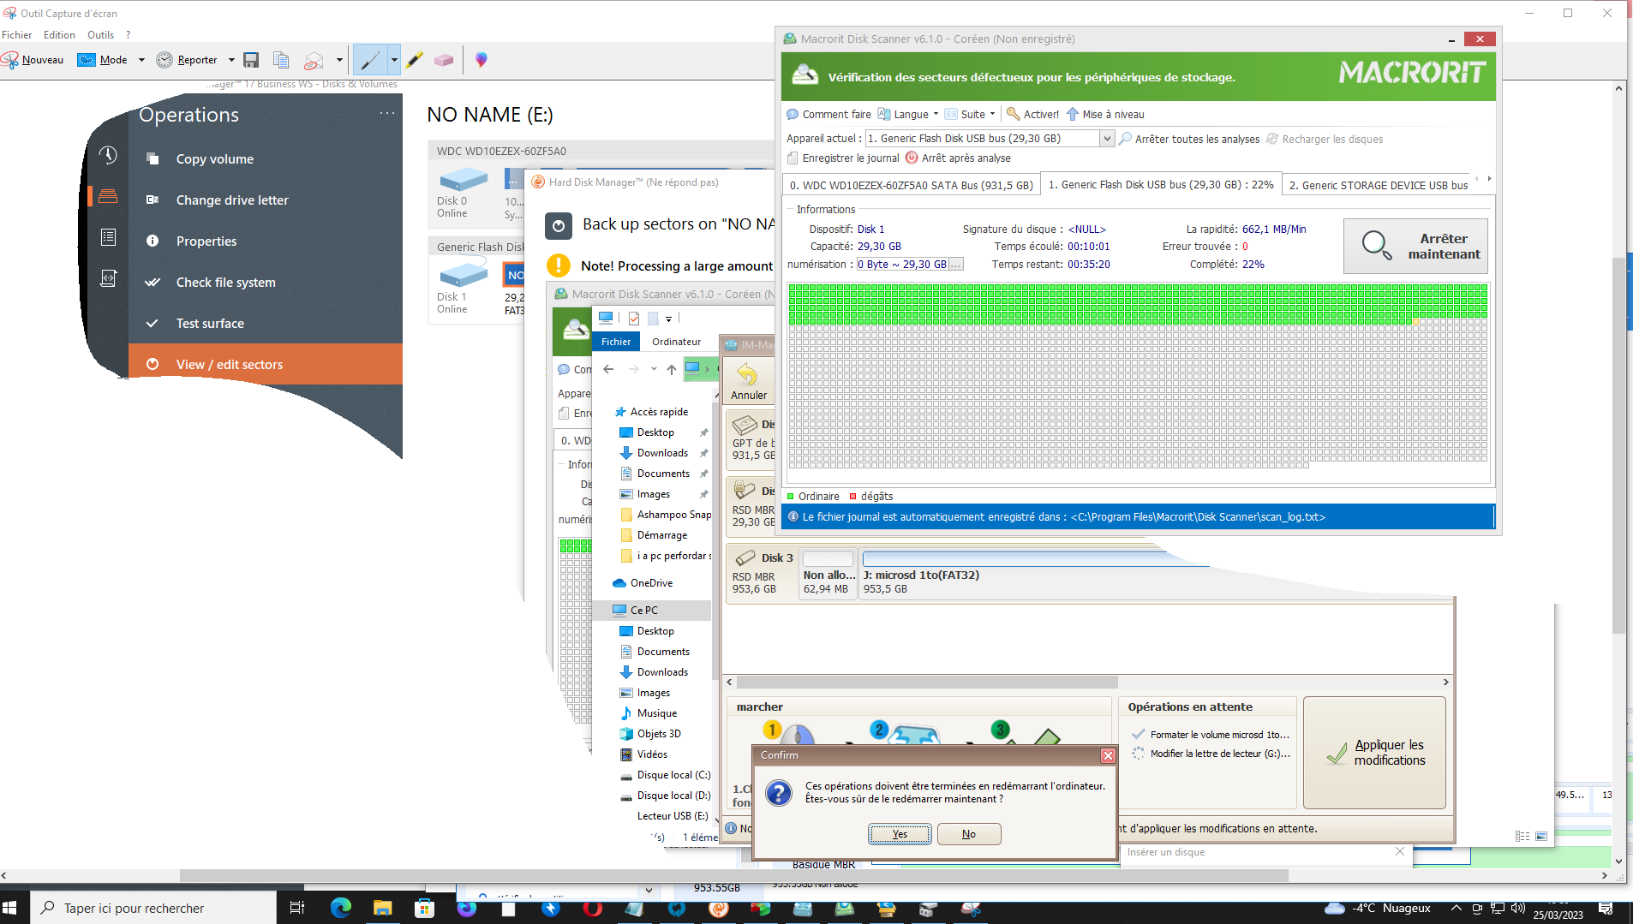Open the recent locations chevron in File Explorer
Screen dimensions: 1633x924
[654, 369]
